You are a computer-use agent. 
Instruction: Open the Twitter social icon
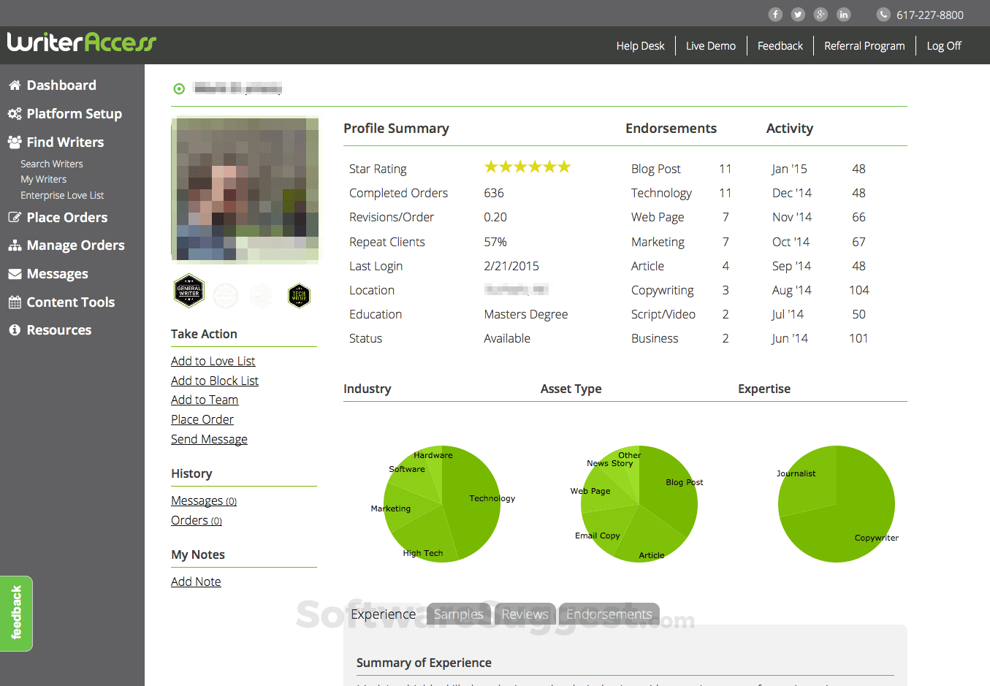798,14
